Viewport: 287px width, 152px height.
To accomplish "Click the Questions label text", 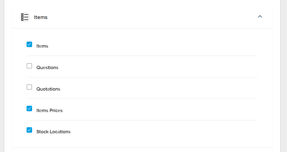I will click(x=47, y=67).
